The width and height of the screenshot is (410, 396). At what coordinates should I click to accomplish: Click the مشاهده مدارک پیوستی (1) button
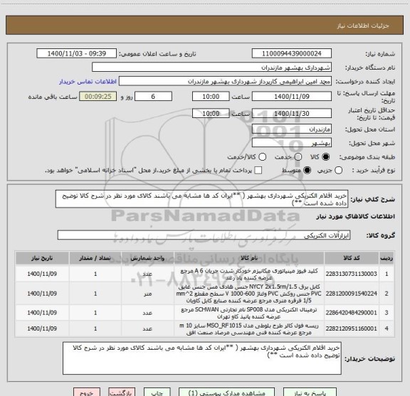click(226, 392)
